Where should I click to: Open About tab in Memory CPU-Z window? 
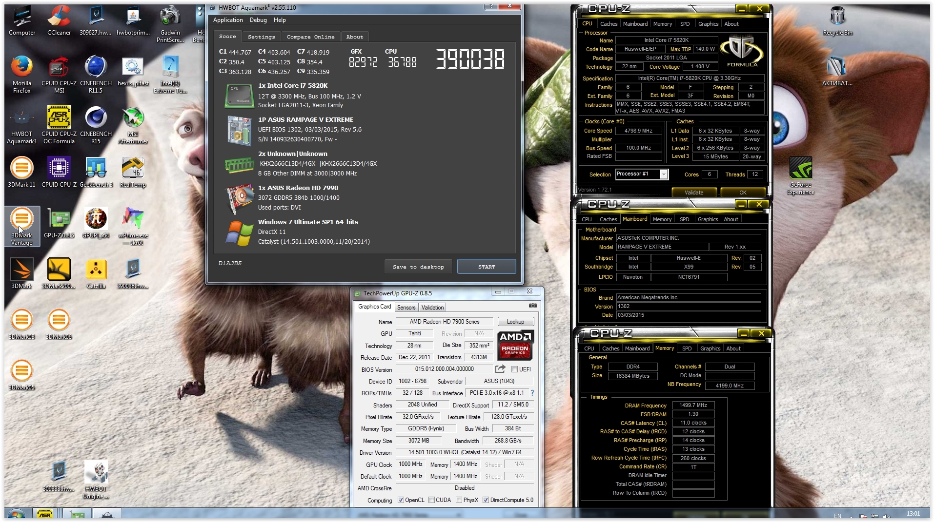click(x=733, y=348)
